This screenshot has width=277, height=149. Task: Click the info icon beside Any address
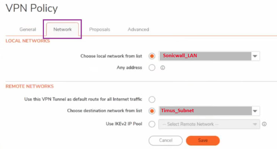pyautogui.click(x=163, y=68)
